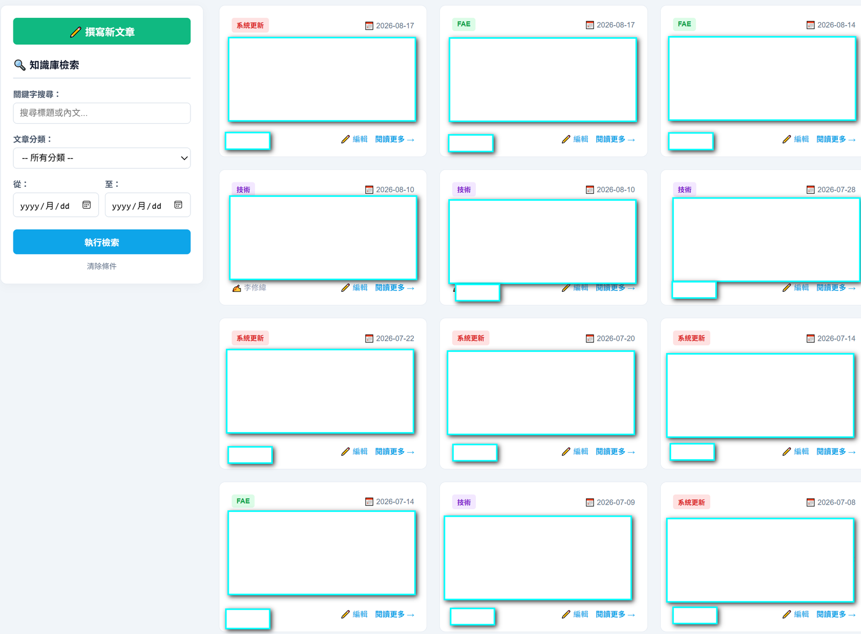
Task: Read more of 技術 article dated 2026-07-28
Action: pyautogui.click(x=836, y=287)
